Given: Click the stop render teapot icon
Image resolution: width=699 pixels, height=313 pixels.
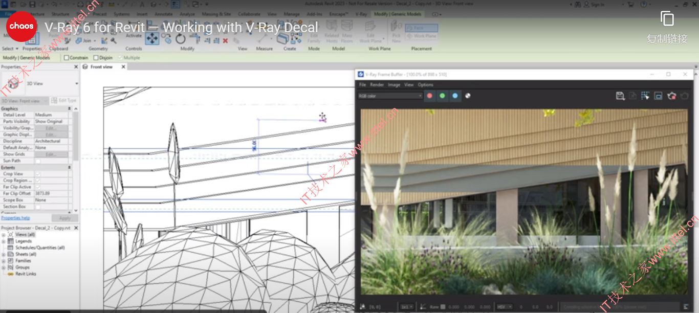Looking at the screenshot, I should pos(672,96).
